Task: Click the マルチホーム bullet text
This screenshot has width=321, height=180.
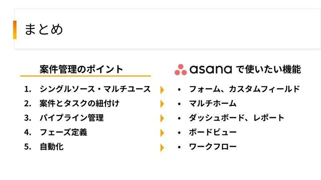Action: tap(213, 104)
